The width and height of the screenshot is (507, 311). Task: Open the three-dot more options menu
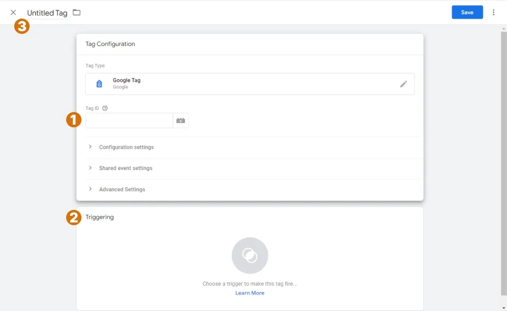click(x=493, y=12)
